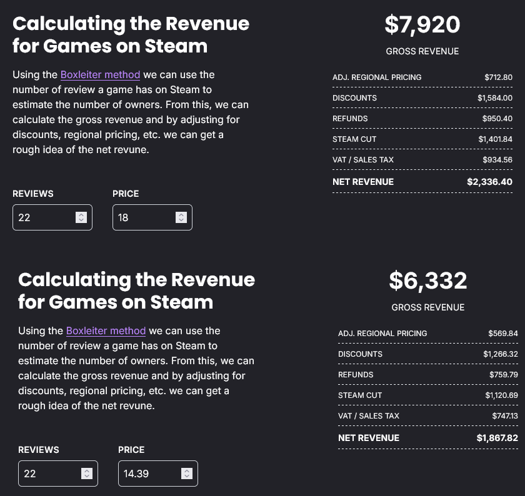
Task: Click the PRICE label above the 14.39 field
Action: pos(131,450)
